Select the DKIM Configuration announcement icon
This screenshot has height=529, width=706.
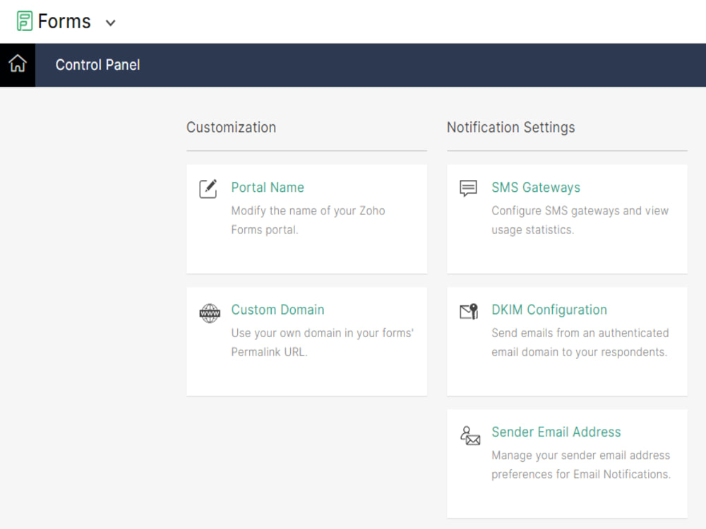[468, 310]
